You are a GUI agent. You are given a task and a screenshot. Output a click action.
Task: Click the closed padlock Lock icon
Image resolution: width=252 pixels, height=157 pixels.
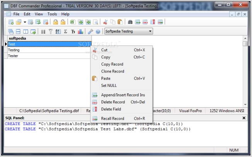56,22
